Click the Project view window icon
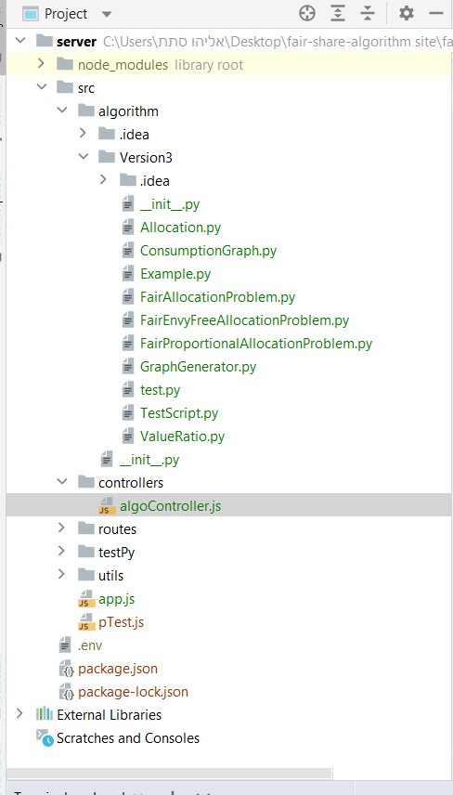Screen dimensions: 453x795 tap(31, 14)
